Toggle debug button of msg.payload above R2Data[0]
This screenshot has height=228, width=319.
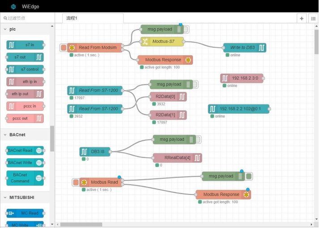coord(196,84)
